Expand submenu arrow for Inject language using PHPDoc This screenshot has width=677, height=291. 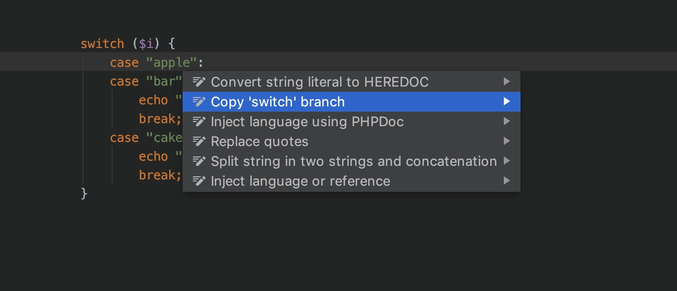tap(506, 122)
